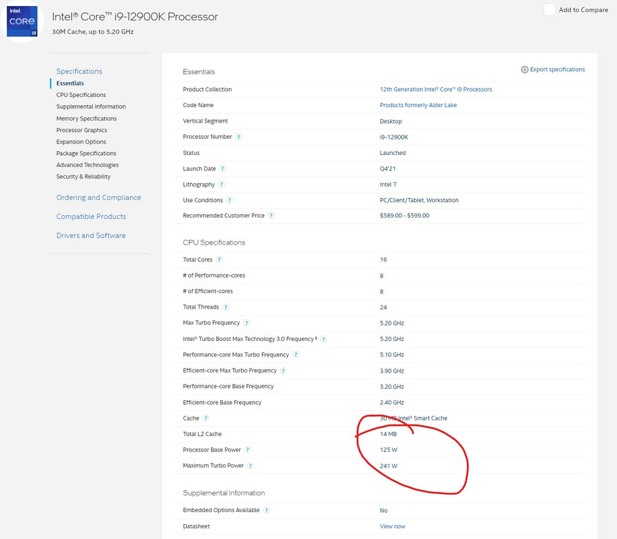Open the Specifications sidebar section
The height and width of the screenshot is (539, 617).
[x=79, y=71]
